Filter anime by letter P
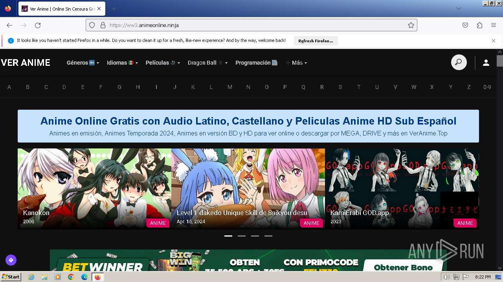Viewport: 503px width, 282px height. [x=285, y=87]
